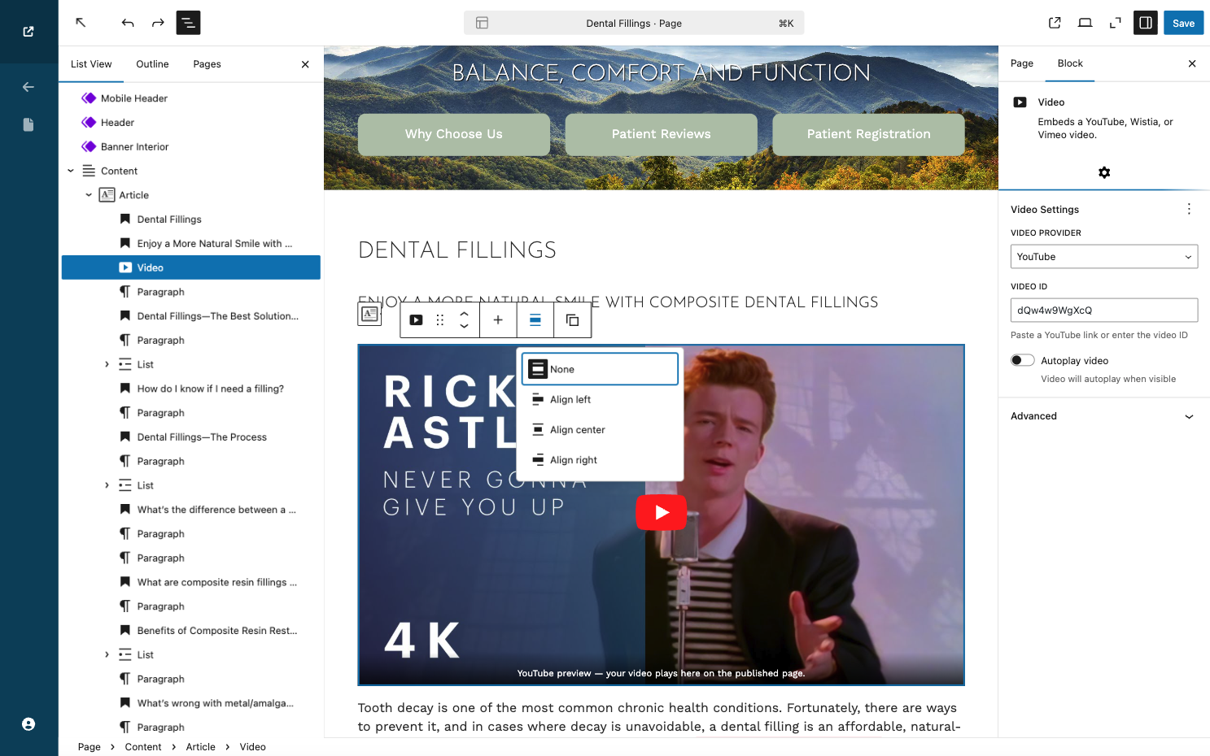
Task: Switch to the Outline tab
Action: click(x=153, y=64)
